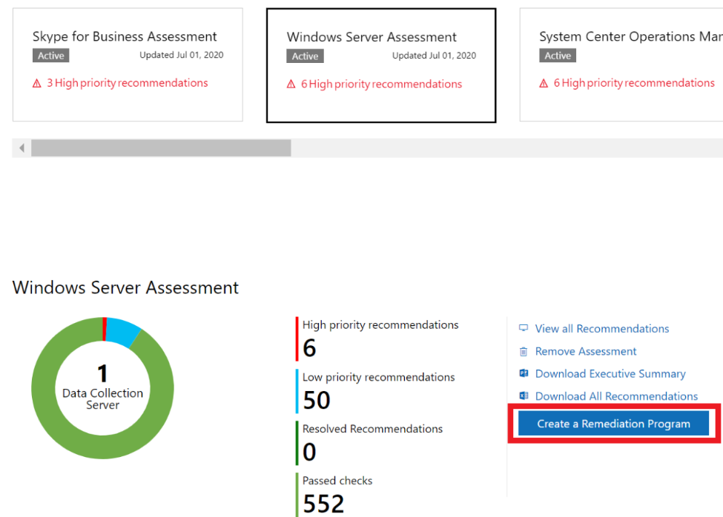The width and height of the screenshot is (723, 517).
Task: Click the Word icon beside Download Executive Summary
Action: pyautogui.click(x=524, y=373)
